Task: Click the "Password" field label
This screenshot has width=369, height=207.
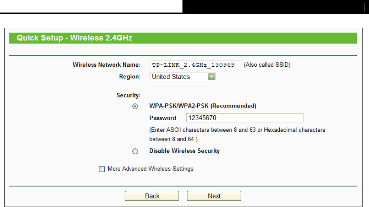Action: click(x=163, y=118)
